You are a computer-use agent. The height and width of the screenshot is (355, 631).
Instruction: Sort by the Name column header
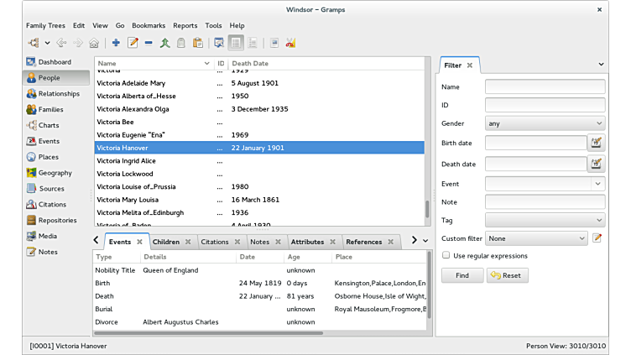(x=154, y=63)
